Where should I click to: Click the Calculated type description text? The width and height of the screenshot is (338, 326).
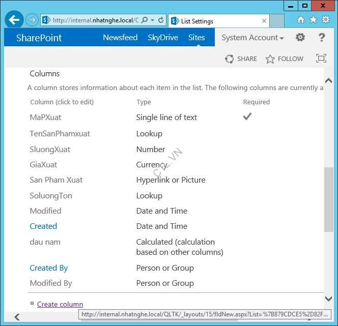point(180,247)
